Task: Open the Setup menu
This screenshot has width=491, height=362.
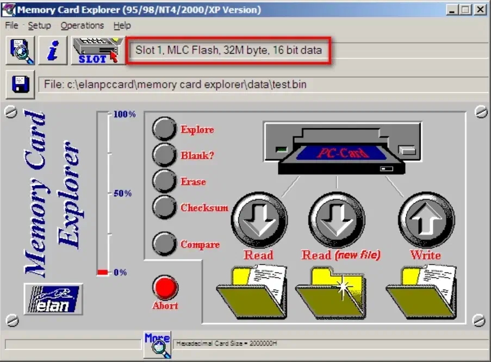Action: [x=39, y=26]
